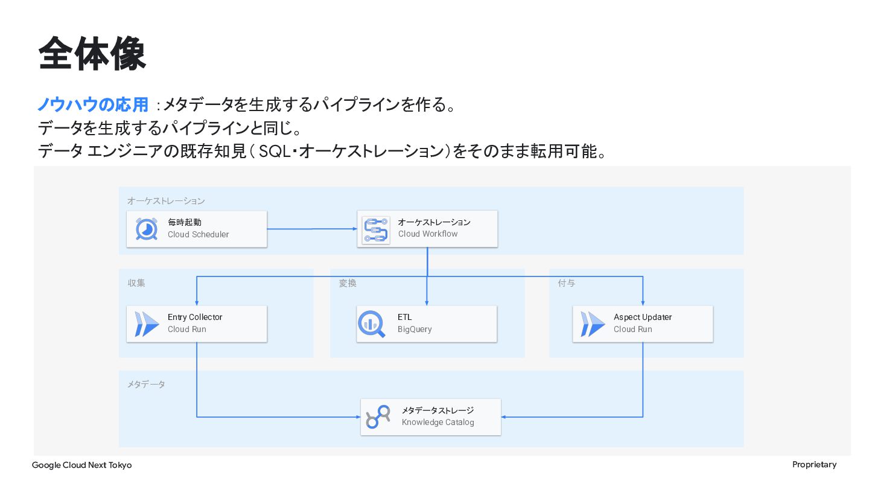
Task: Select the "Google Cloud Next Tokyo" footer text
Action: click(x=82, y=465)
